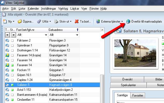The image size is (164, 103).
Task: Open the Fast.bet/lgh.nr Allt filter dropdown
Action: tap(46, 35)
